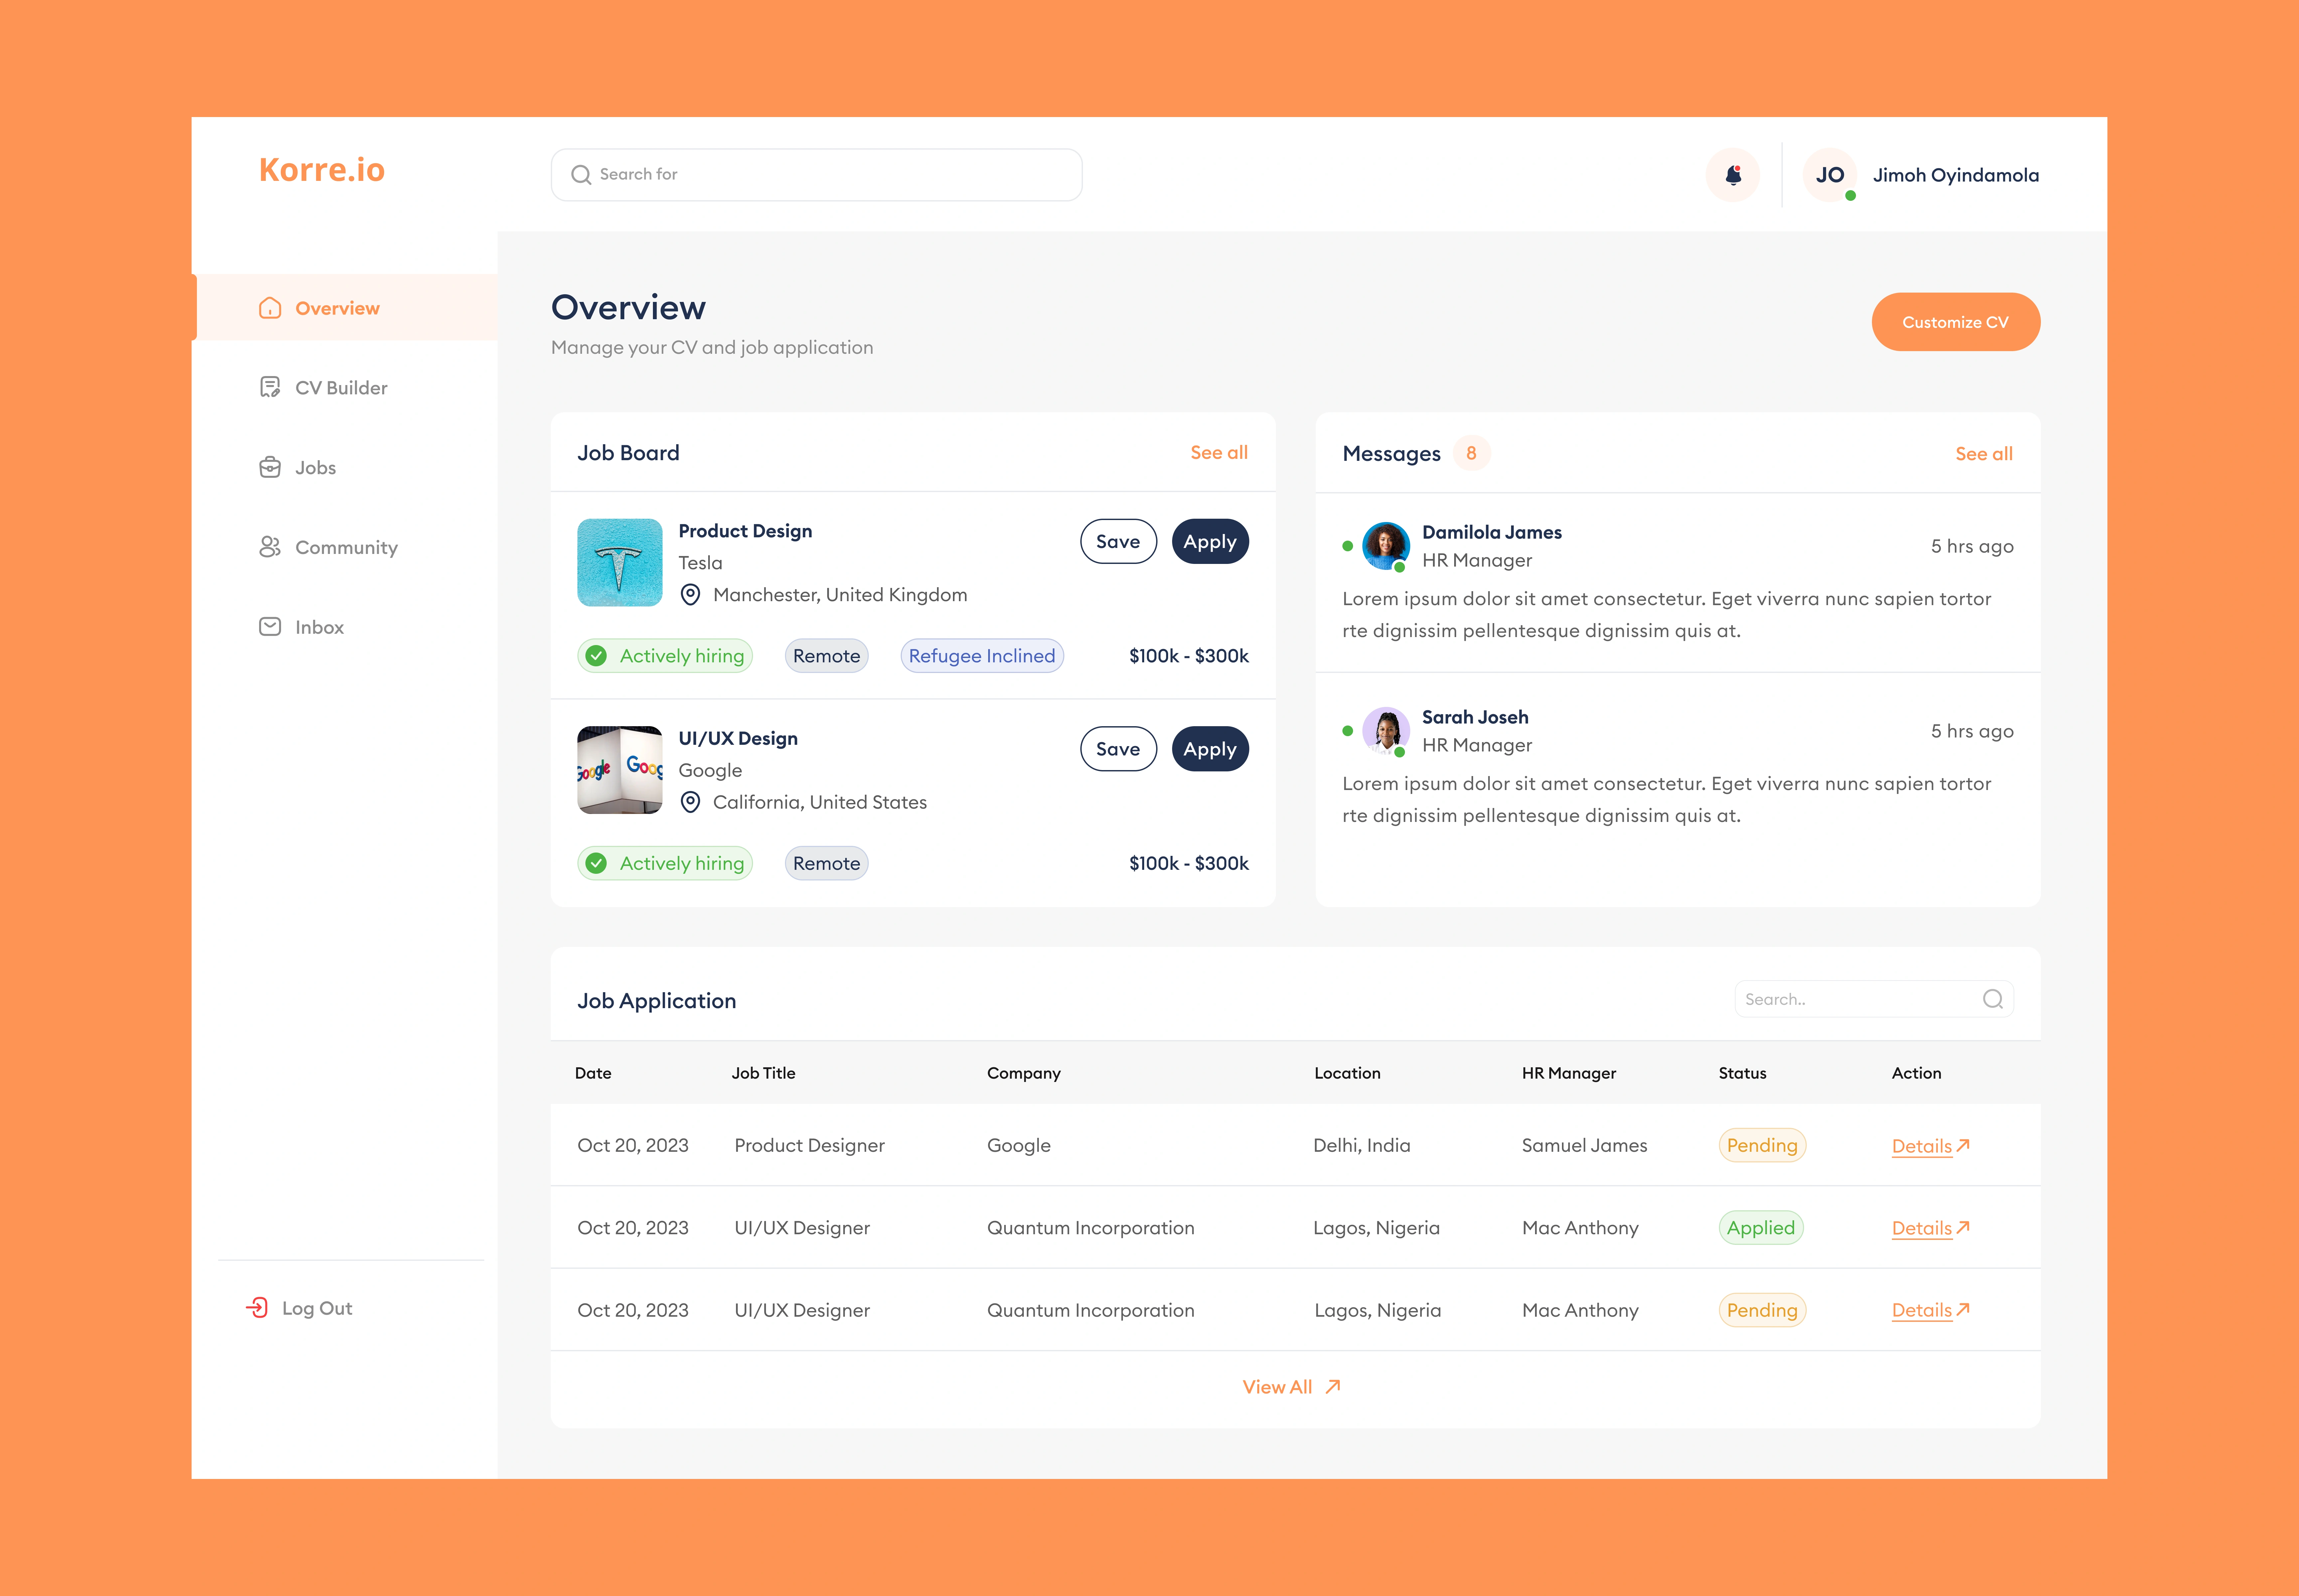Click the Remote tag on Google job
The height and width of the screenshot is (1596, 2299).
[826, 863]
